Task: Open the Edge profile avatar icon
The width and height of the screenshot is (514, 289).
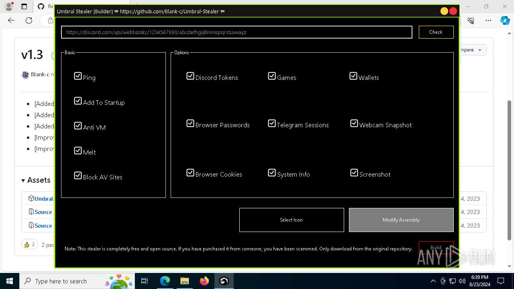Action: coord(8,6)
